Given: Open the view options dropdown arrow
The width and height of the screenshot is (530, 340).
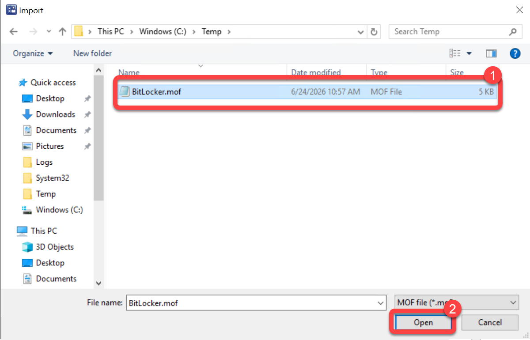Looking at the screenshot, I should [469, 53].
